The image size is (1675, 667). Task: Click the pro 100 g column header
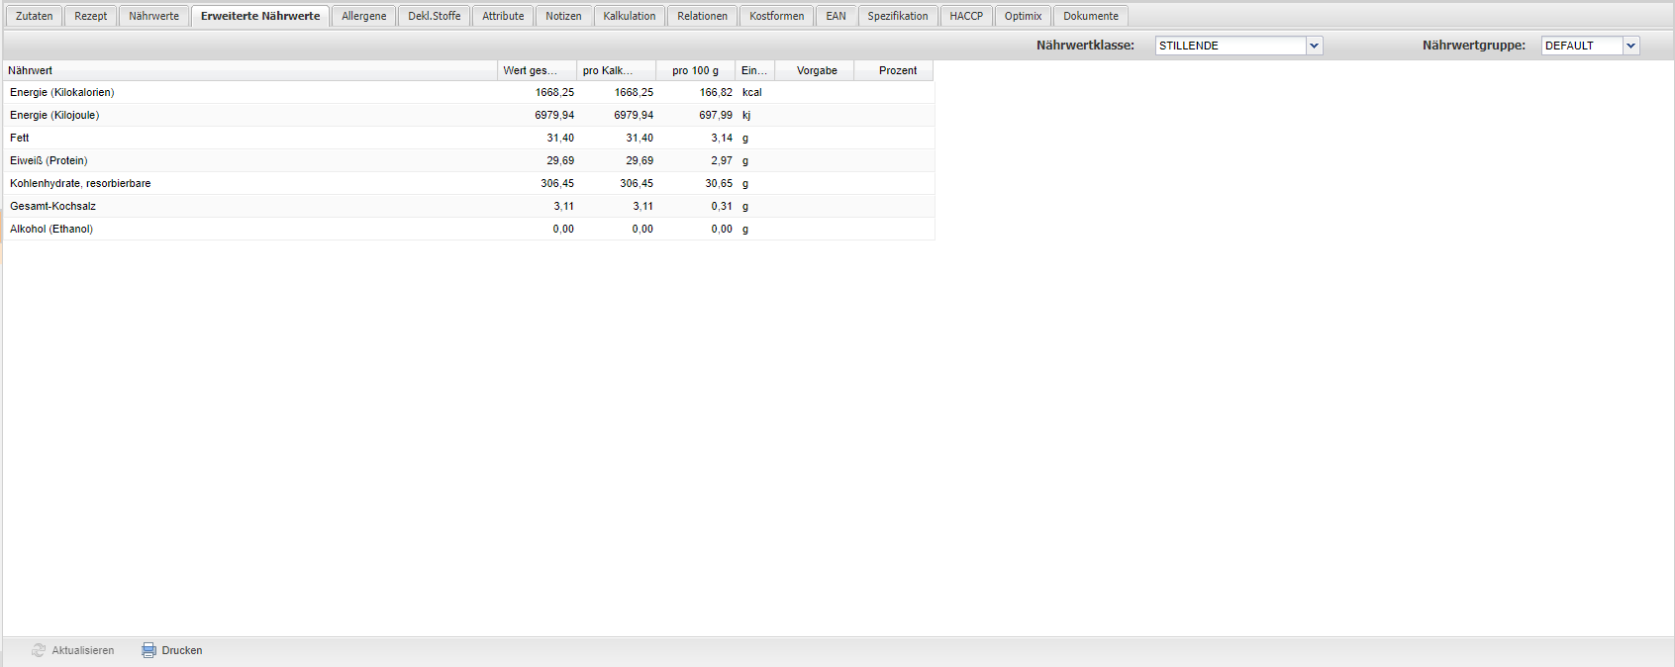(695, 70)
